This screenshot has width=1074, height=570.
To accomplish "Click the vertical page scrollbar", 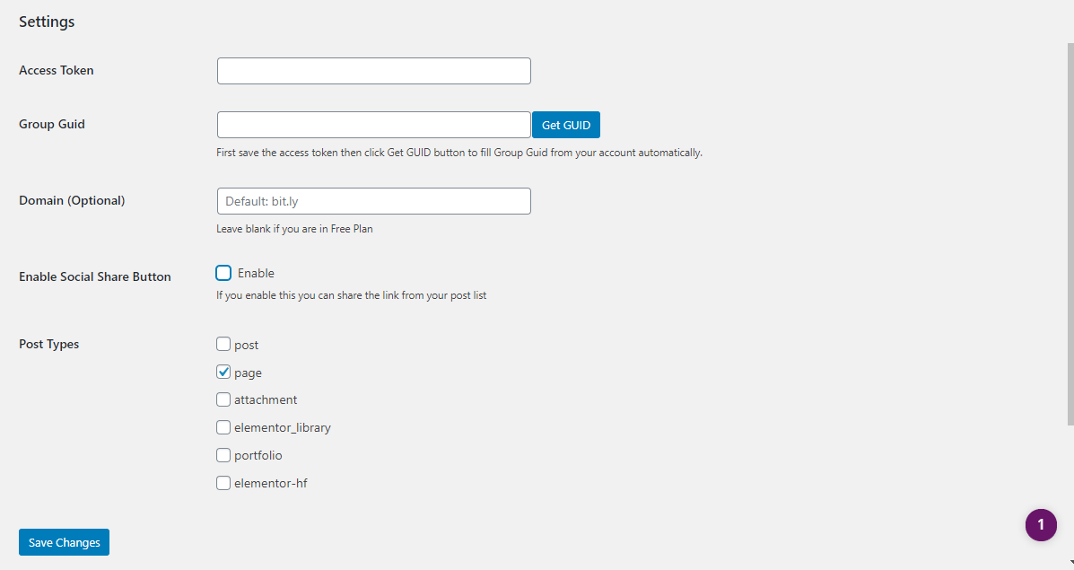I will (x=1070, y=224).
